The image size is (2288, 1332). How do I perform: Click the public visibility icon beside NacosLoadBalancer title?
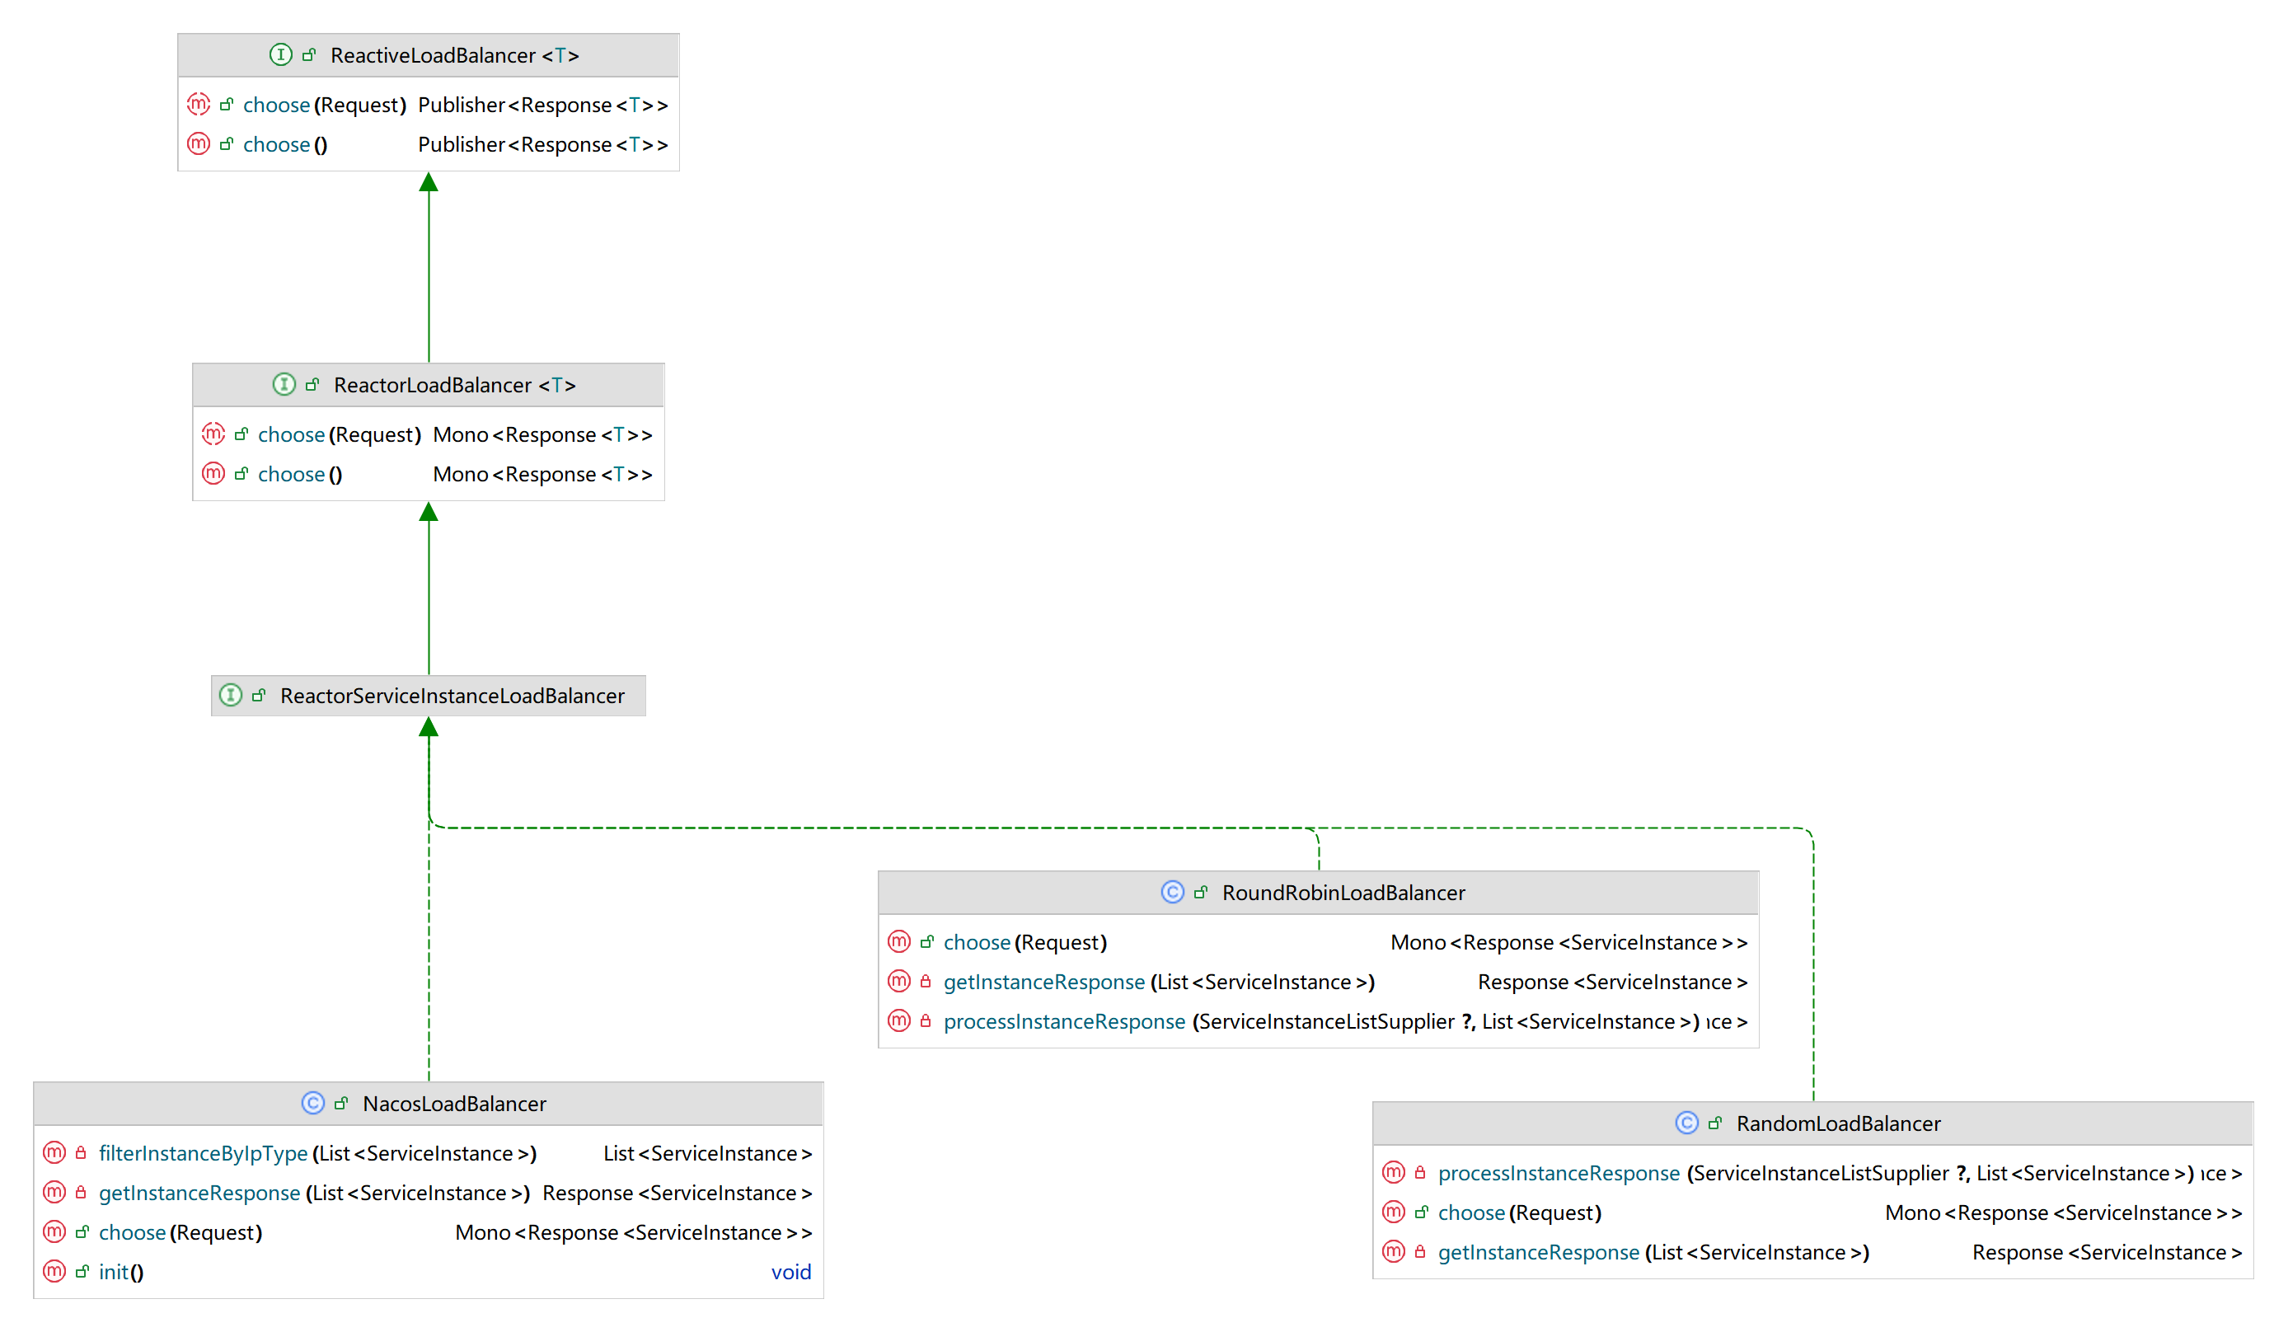point(340,1103)
